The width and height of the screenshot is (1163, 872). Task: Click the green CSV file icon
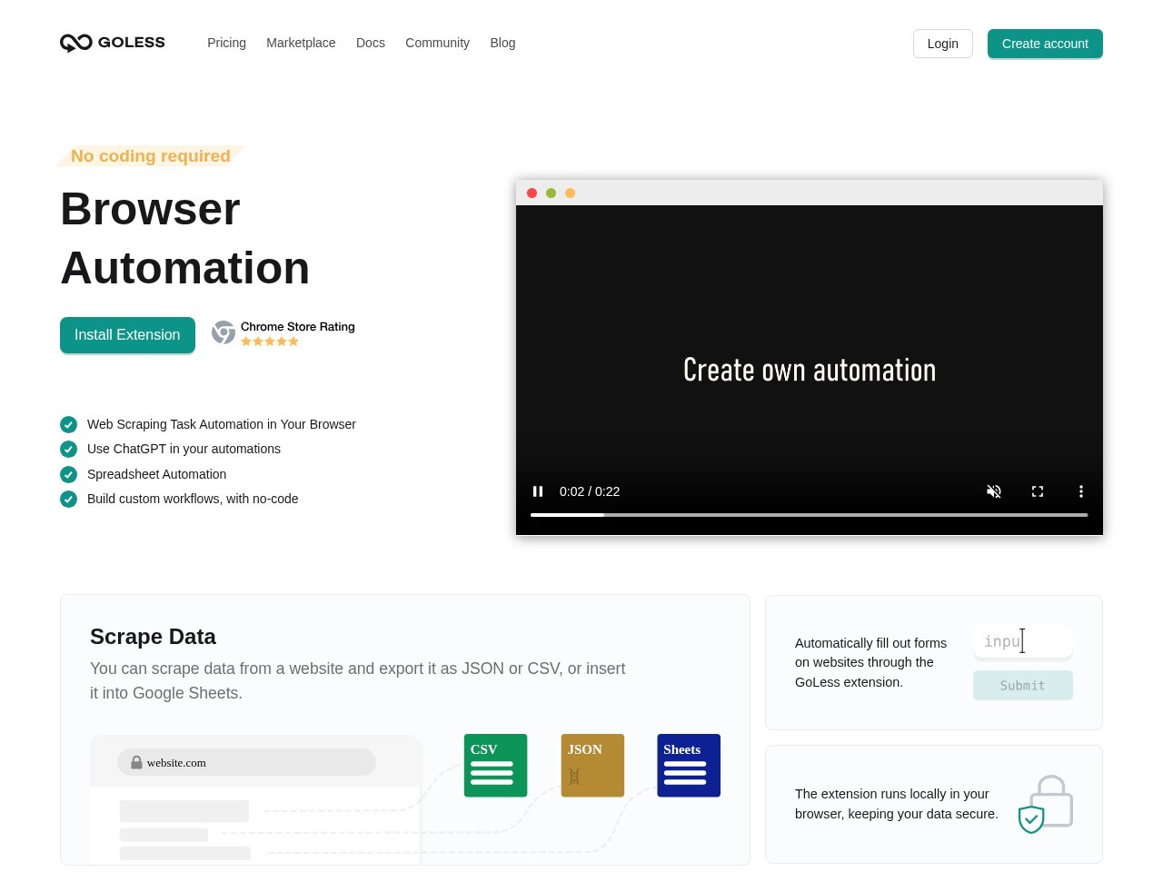tap(495, 766)
